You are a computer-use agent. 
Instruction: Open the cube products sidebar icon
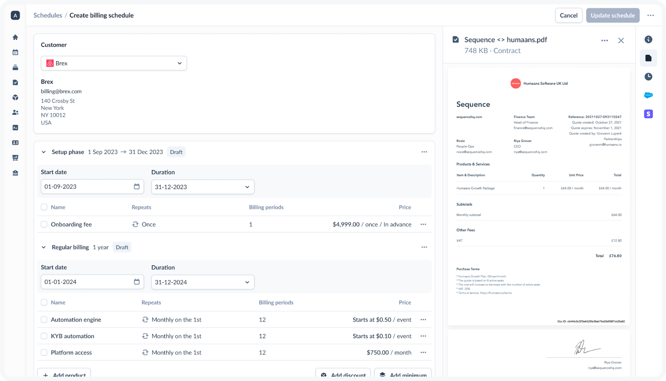(15, 97)
